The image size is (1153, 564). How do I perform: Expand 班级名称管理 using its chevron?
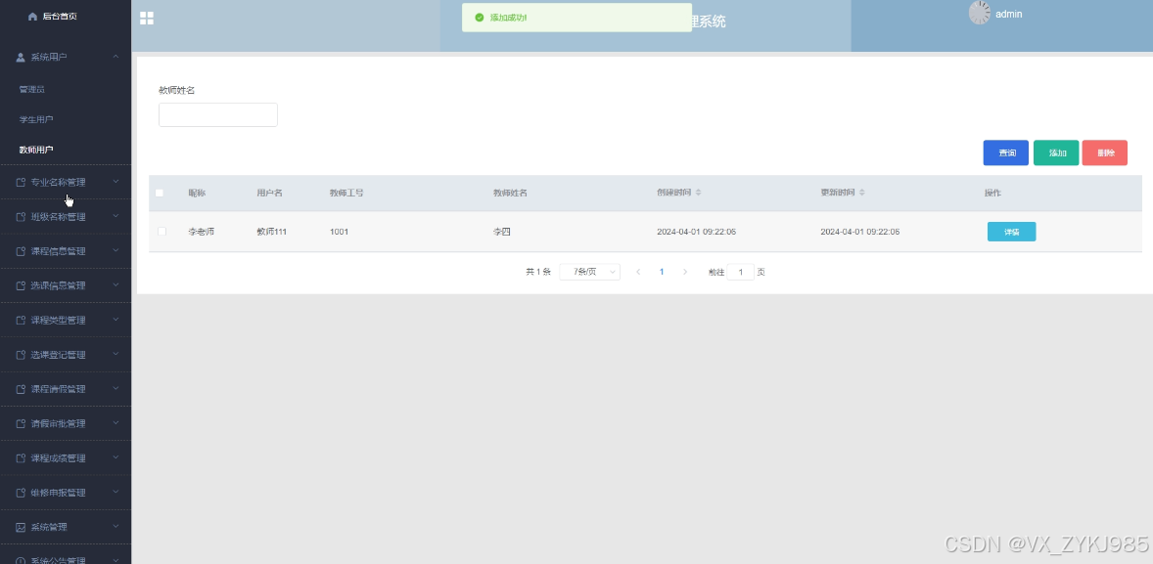tap(115, 217)
